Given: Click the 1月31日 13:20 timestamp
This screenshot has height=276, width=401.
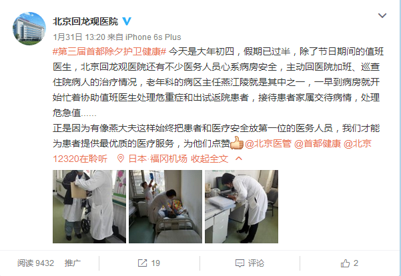Looking at the screenshot, I should pos(79,37).
